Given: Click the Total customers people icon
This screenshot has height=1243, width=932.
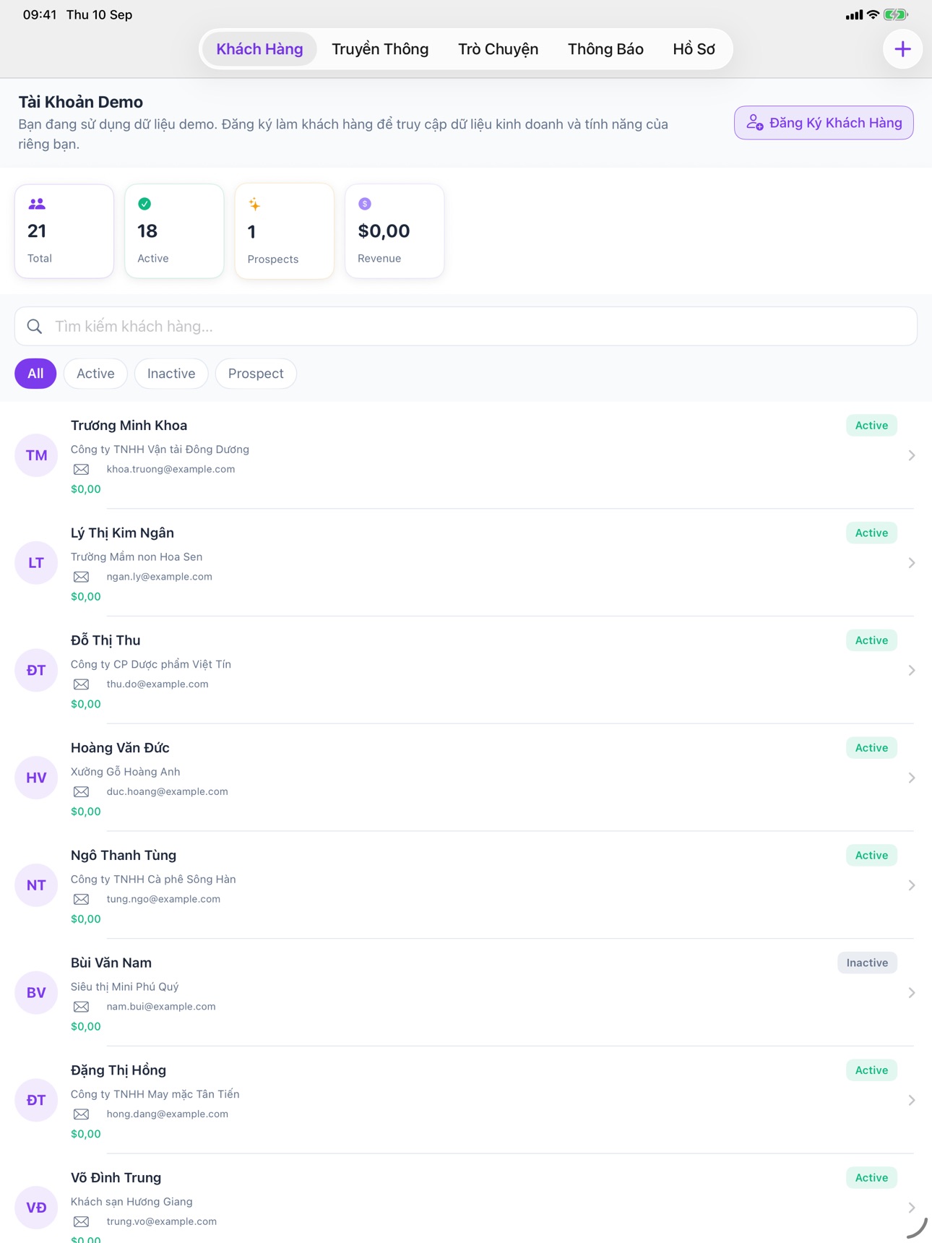Looking at the screenshot, I should coord(37,205).
